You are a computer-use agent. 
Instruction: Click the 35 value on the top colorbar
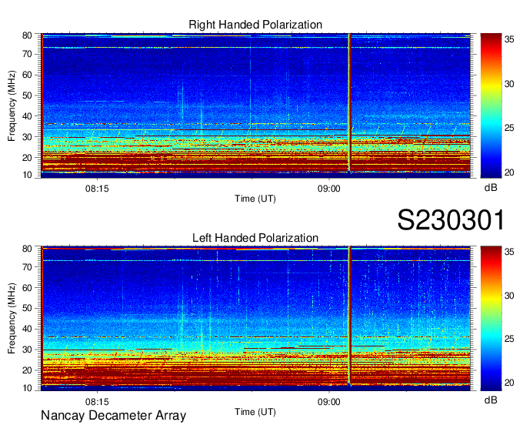click(509, 39)
